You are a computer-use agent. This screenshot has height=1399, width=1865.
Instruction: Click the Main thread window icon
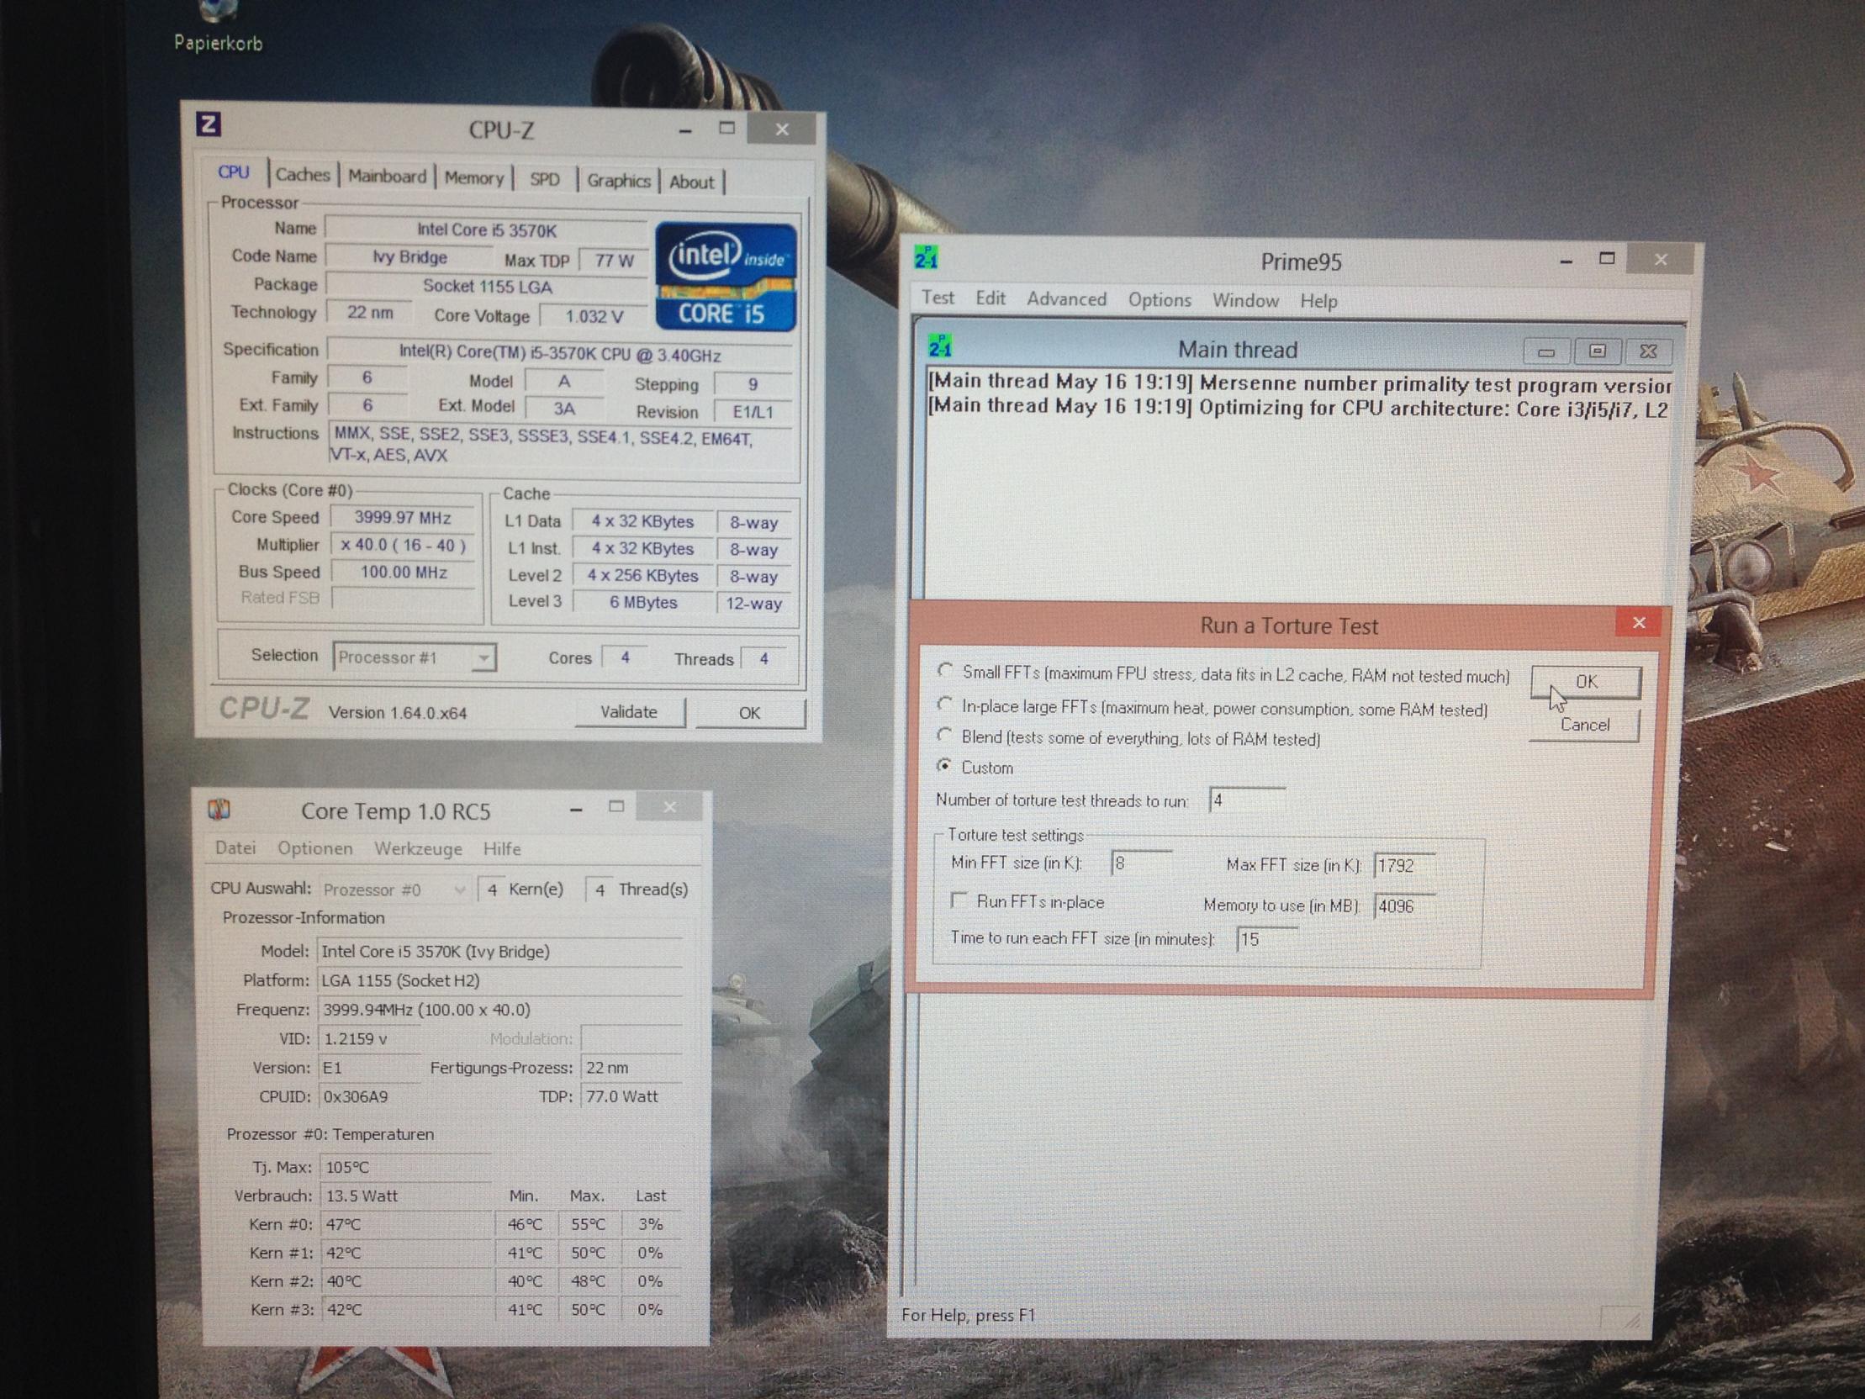(940, 346)
